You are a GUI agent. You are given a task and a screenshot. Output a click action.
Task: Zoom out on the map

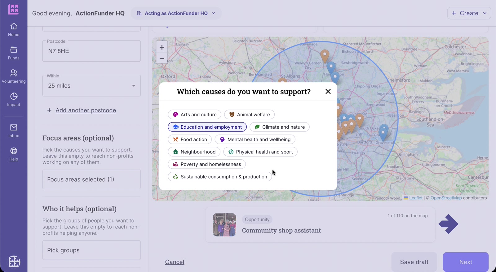tap(162, 58)
